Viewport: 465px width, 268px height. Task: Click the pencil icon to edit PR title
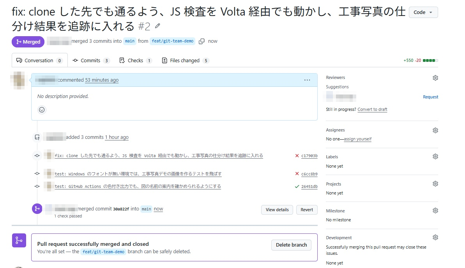click(x=157, y=26)
